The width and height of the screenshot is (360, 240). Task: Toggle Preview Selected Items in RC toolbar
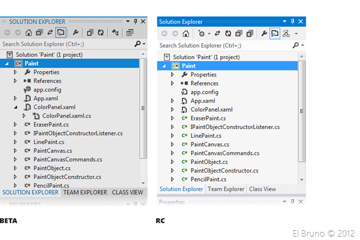(275, 34)
